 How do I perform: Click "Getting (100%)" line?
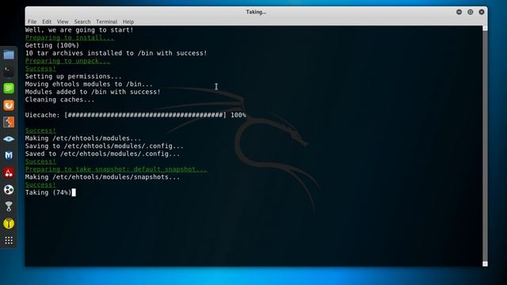52,45
